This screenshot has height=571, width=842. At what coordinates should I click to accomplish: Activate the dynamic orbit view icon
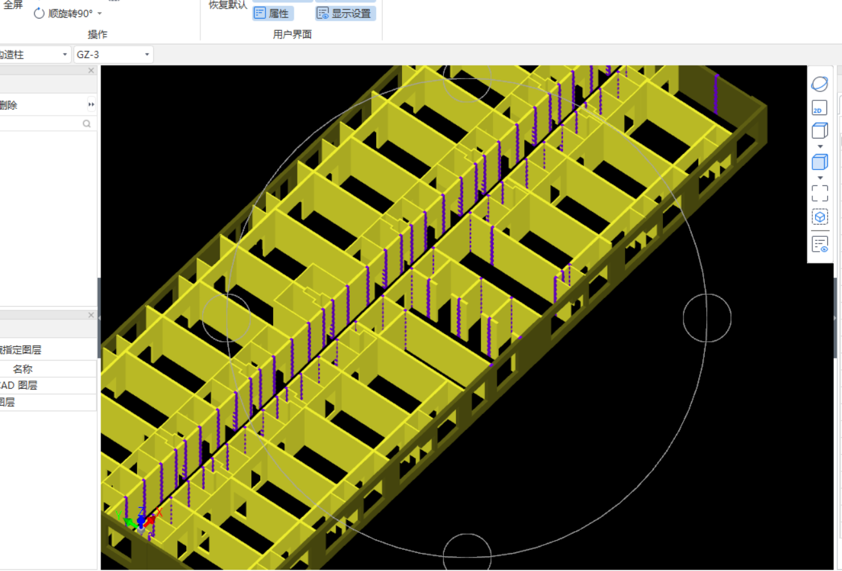point(819,84)
